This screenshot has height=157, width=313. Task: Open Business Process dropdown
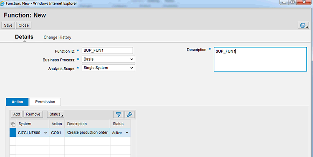109,59
